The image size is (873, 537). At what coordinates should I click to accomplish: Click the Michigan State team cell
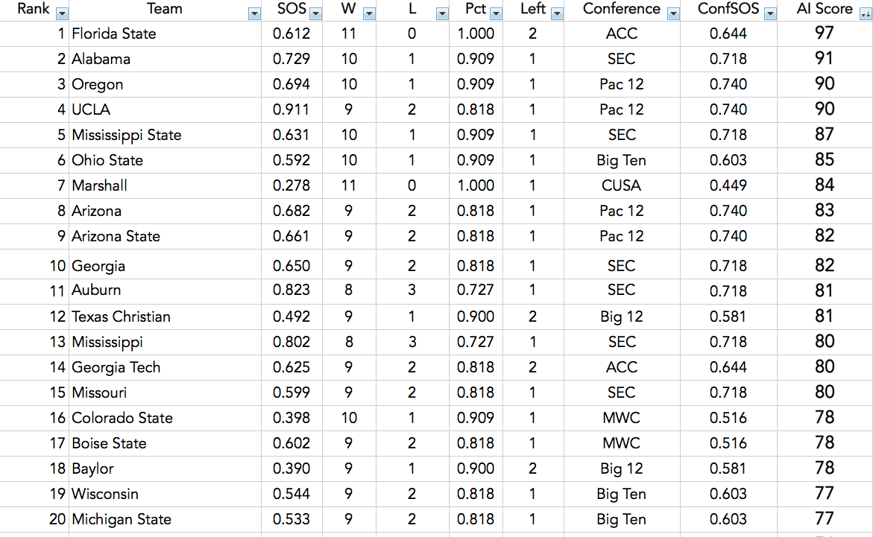(165, 519)
